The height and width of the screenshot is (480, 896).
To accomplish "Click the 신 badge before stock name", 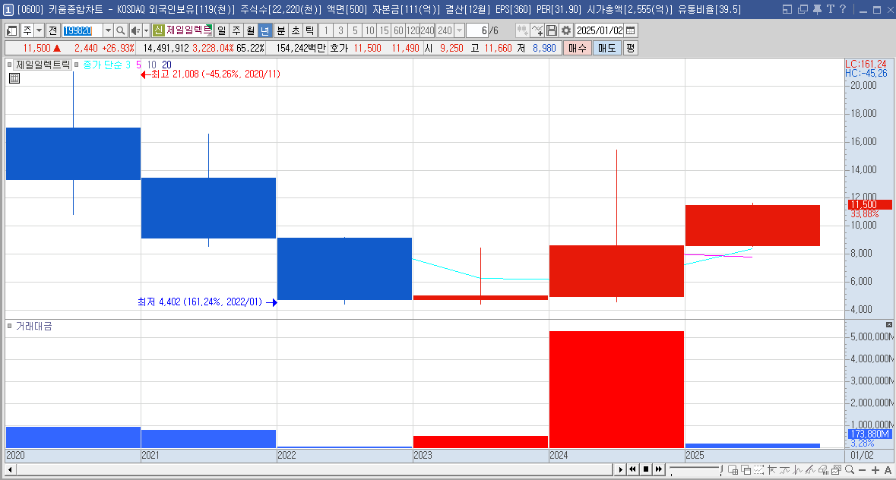I will 158,31.
